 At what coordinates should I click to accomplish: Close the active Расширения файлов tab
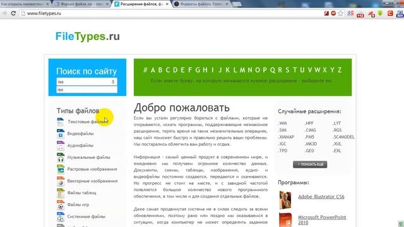tap(167, 4)
